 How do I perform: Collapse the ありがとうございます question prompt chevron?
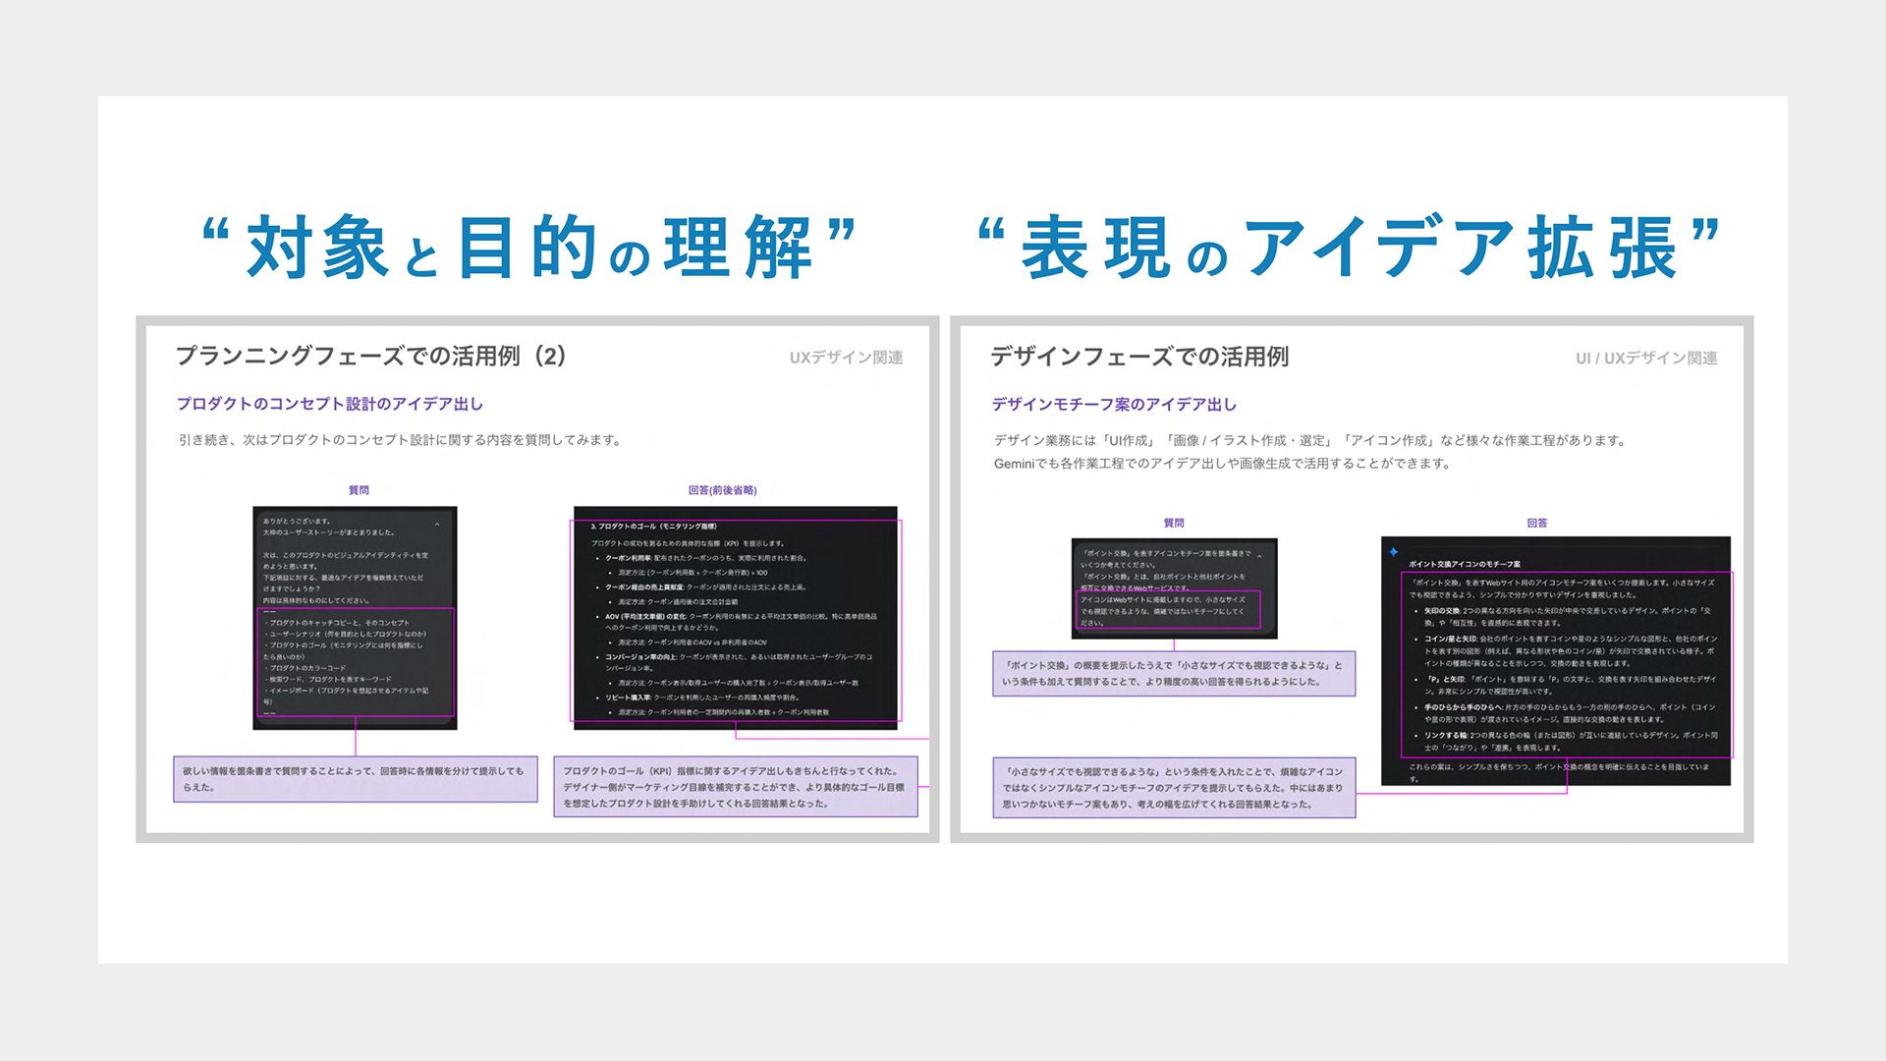(437, 525)
